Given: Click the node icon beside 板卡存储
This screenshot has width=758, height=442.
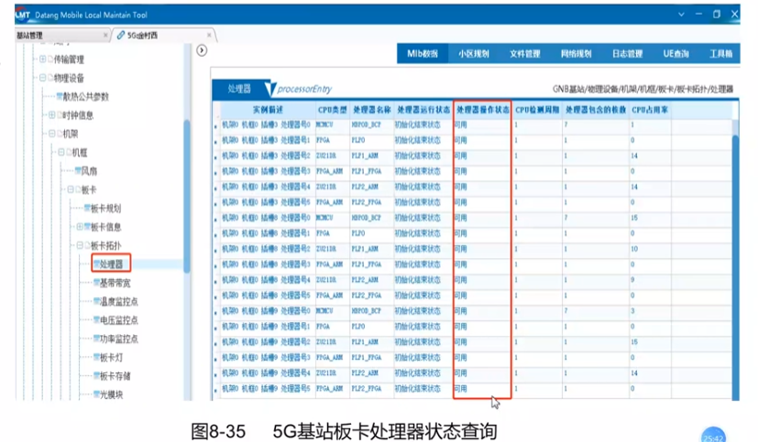Looking at the screenshot, I should (x=96, y=376).
